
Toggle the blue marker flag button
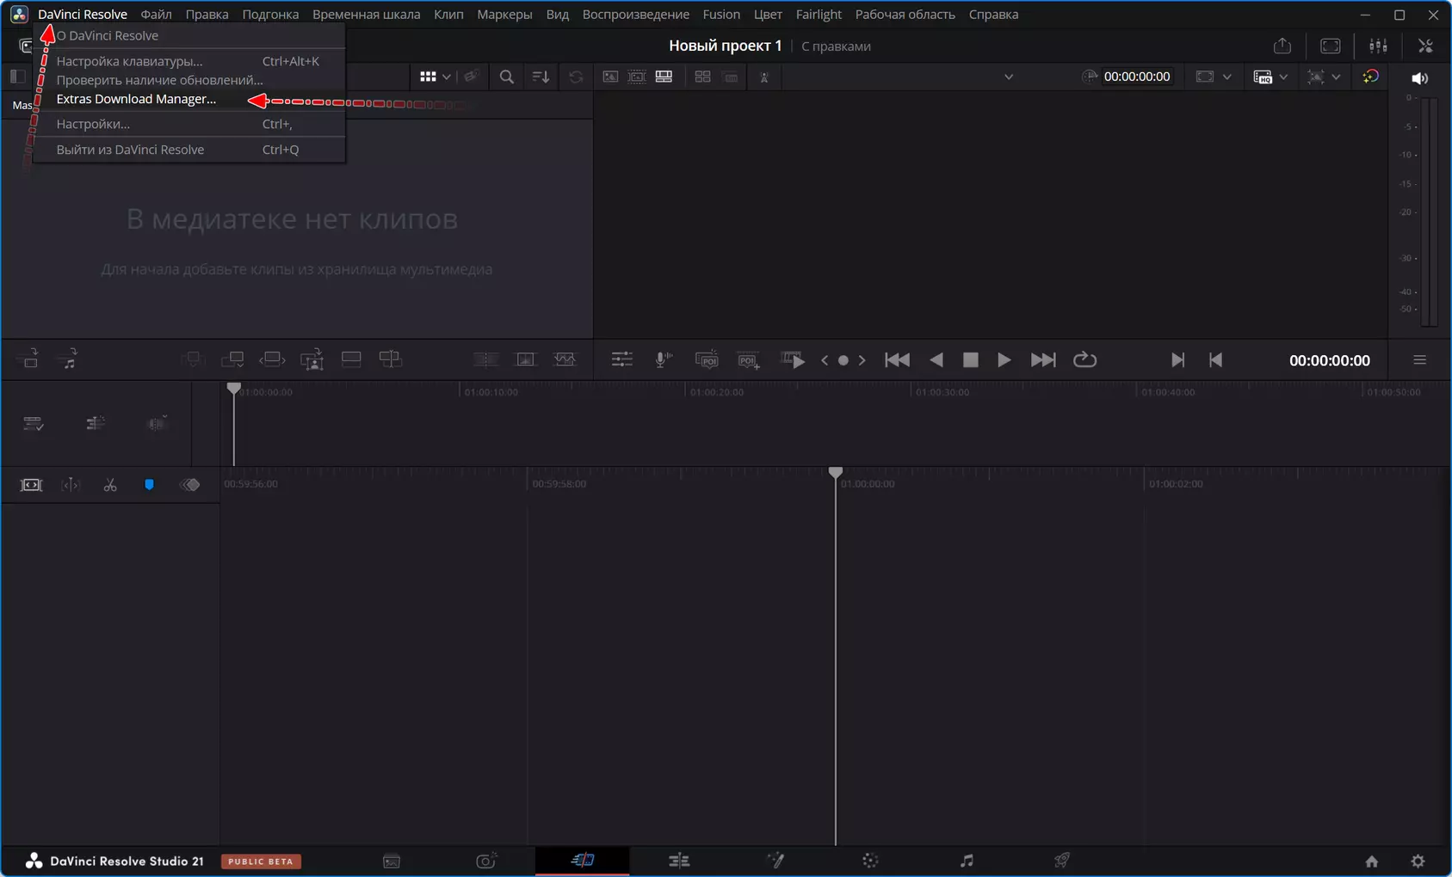[x=149, y=485]
